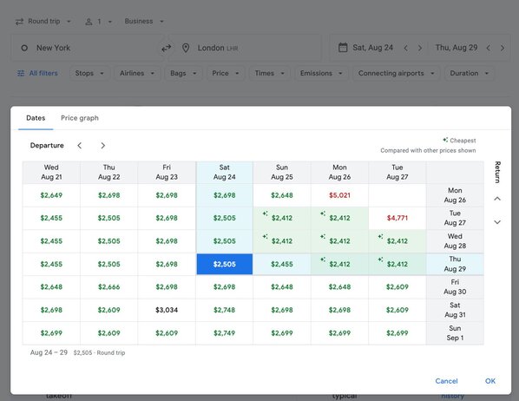The image size is (519, 401).
Task: Open the Round trip dropdown
Action: [x=43, y=21]
